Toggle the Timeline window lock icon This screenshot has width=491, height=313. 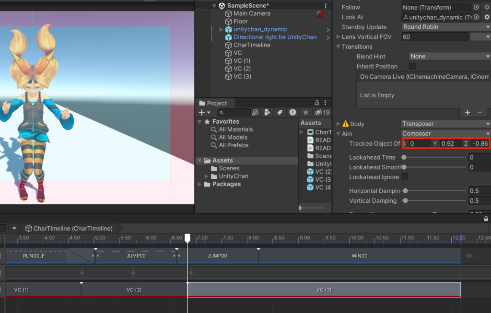(486, 219)
